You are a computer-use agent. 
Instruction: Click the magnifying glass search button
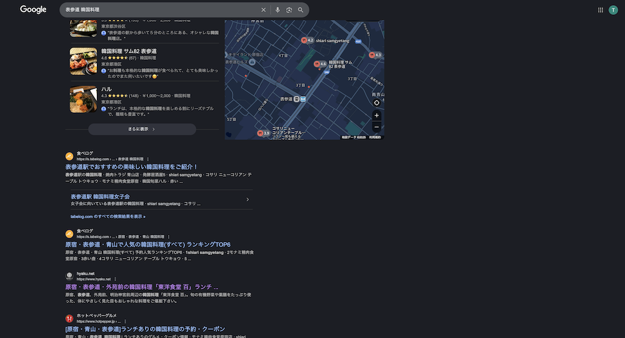[301, 10]
